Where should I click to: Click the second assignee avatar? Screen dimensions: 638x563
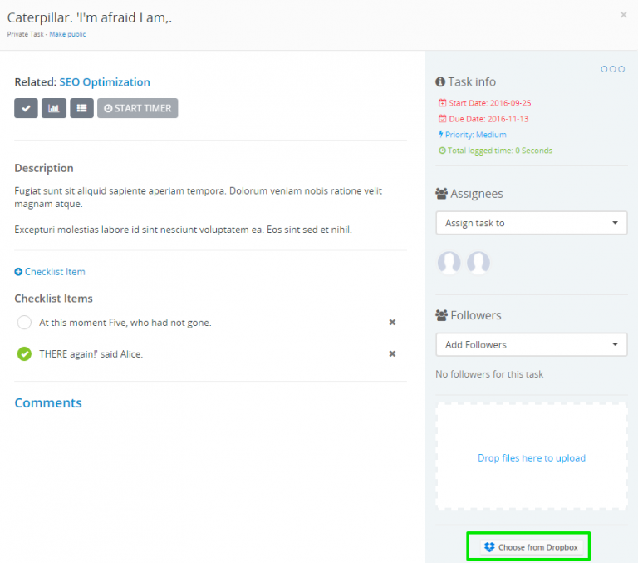tap(478, 263)
